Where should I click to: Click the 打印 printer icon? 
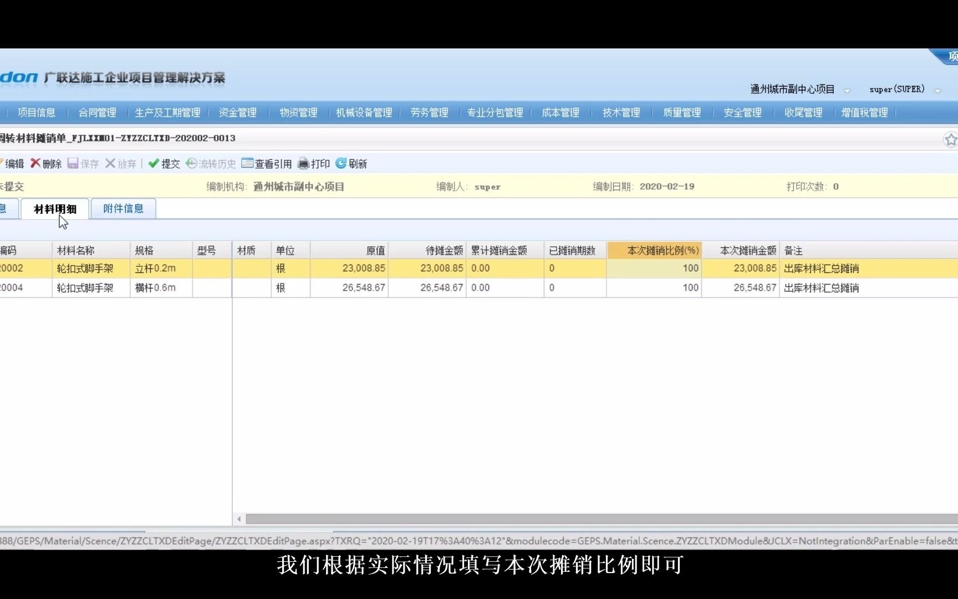[x=303, y=163]
